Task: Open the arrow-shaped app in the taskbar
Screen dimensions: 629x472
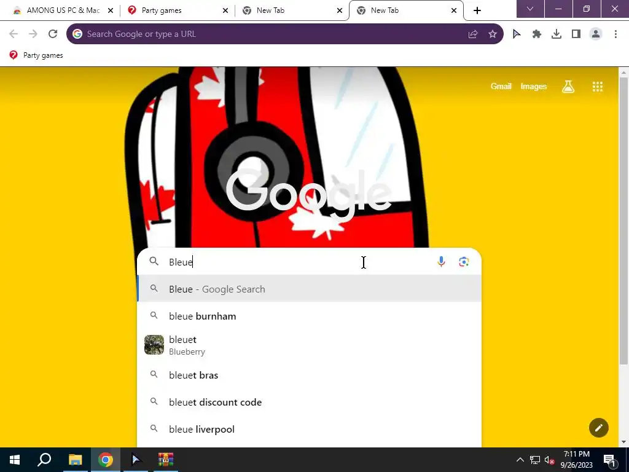Action: (x=136, y=460)
